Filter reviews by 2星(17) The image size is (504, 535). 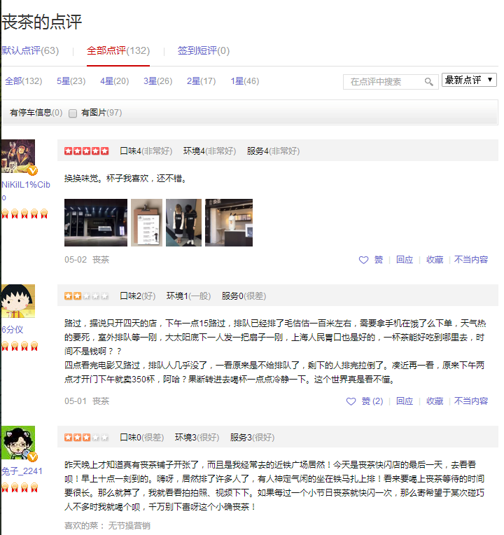tap(201, 81)
